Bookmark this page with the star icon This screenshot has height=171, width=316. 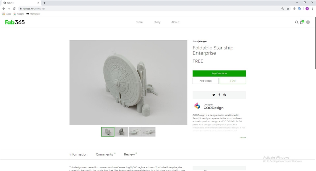click(x=288, y=9)
